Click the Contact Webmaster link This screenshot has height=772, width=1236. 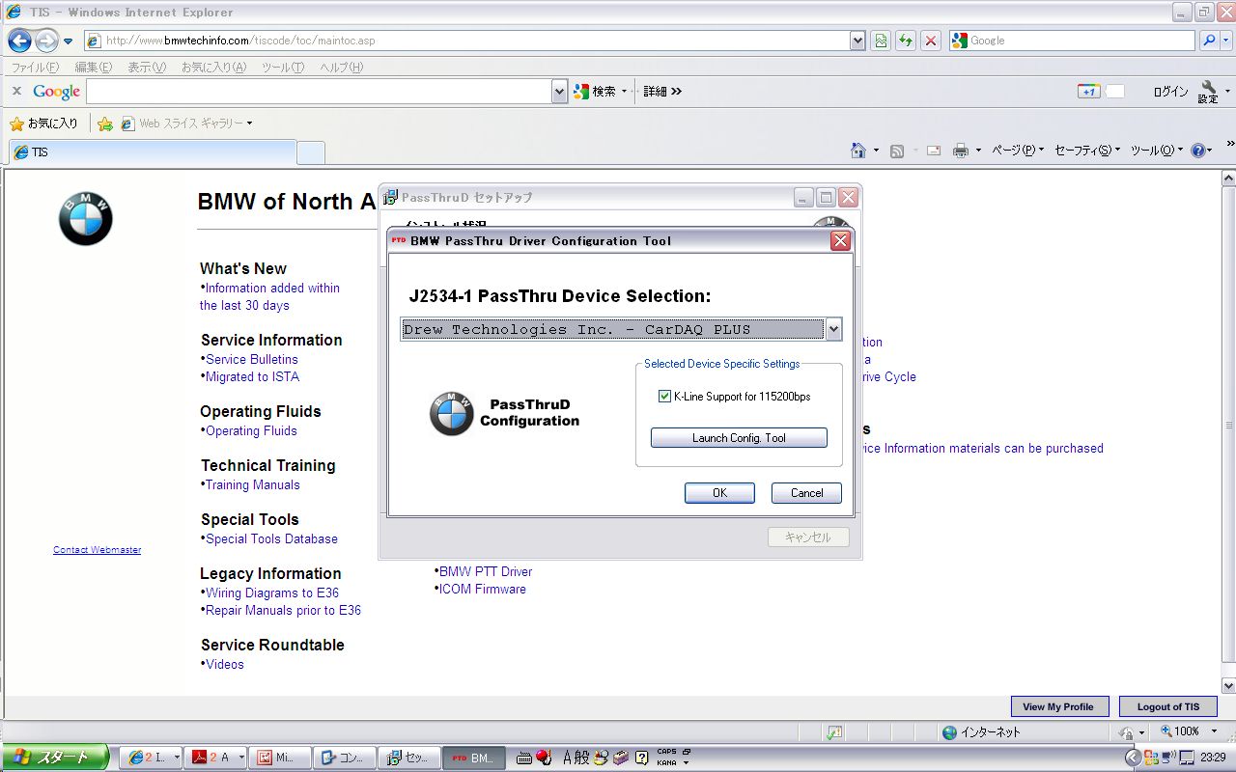point(97,550)
